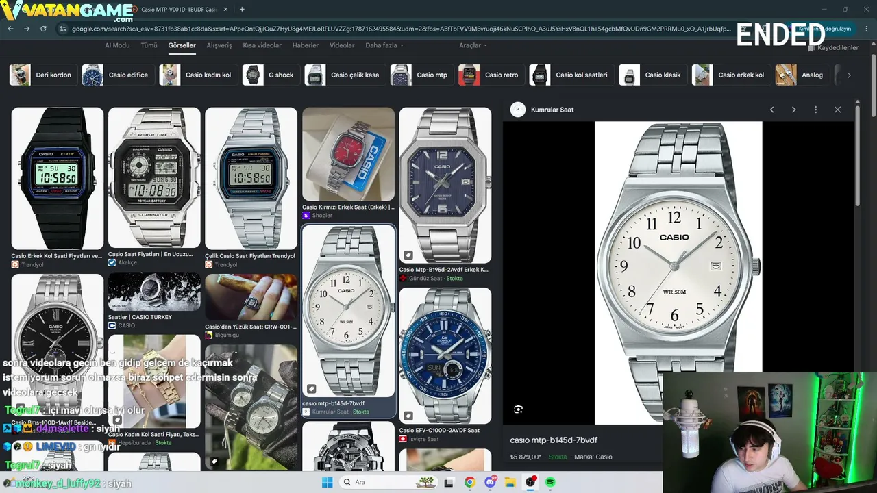This screenshot has width=877, height=493.
Task: Open Discord from the taskbar
Action: (x=490, y=482)
